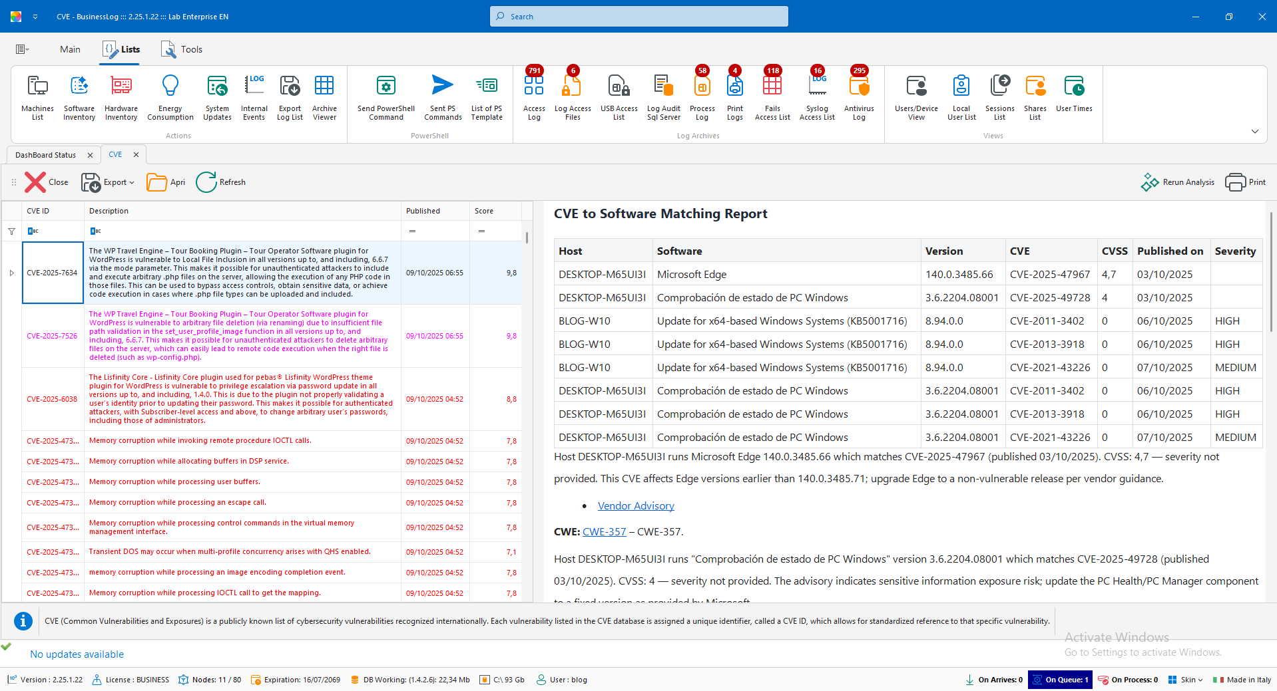Refresh the CVE list
Screen dimensions: 1277x691
point(221,182)
